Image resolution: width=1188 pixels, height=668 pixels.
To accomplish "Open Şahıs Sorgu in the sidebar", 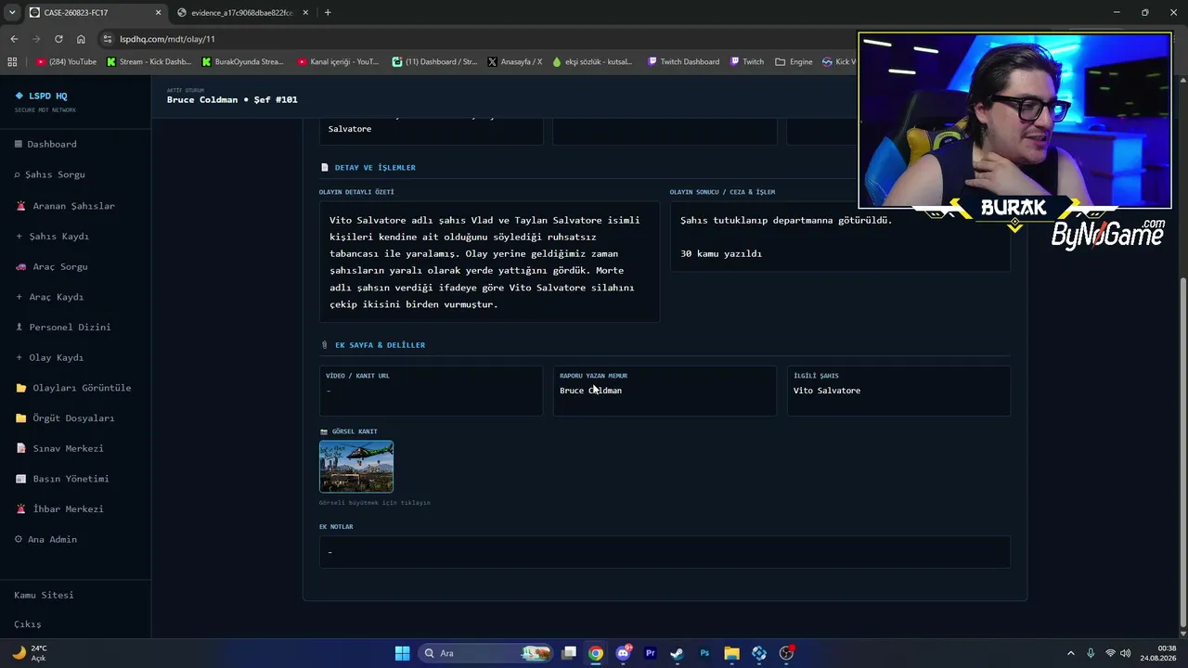I will point(50,174).
